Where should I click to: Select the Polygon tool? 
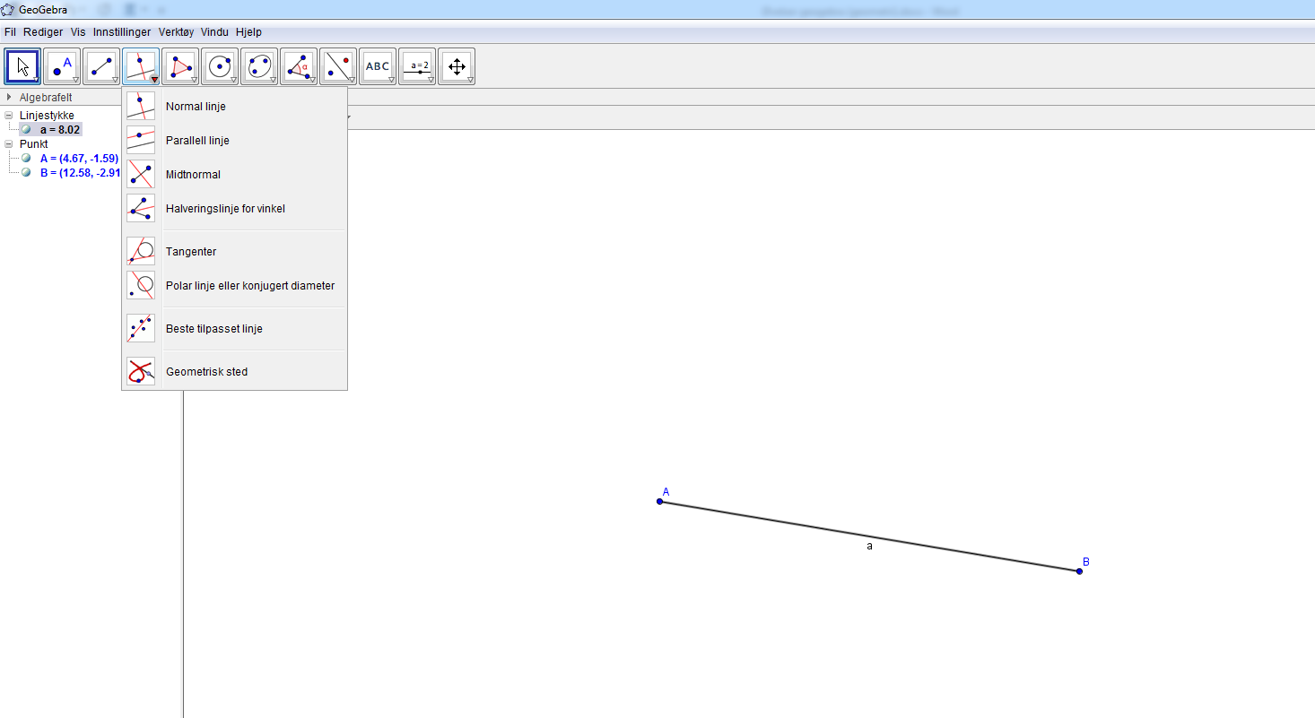(180, 66)
